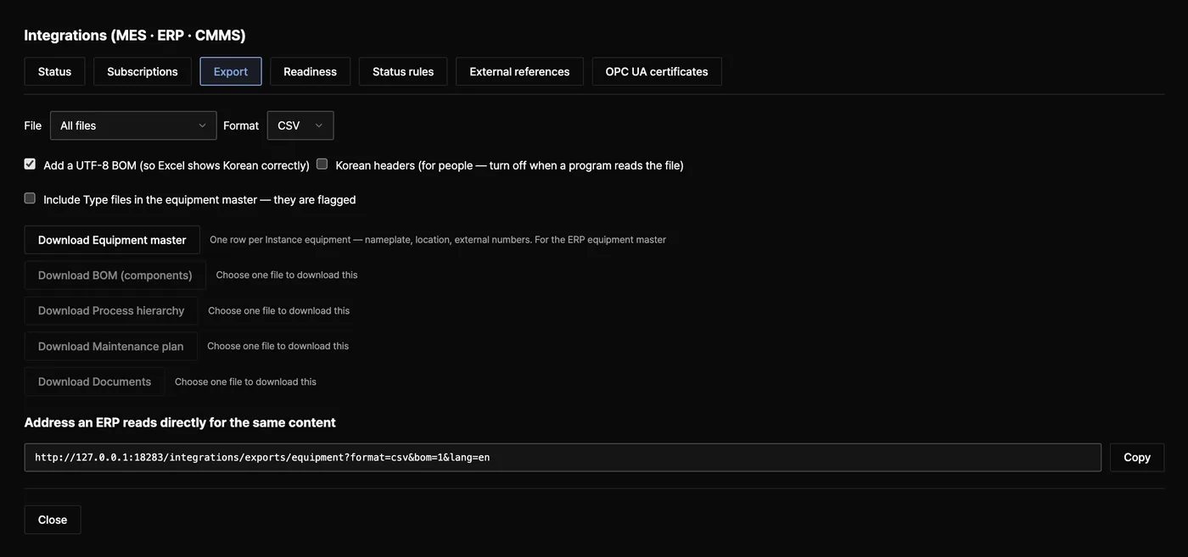Image resolution: width=1188 pixels, height=557 pixels.
Task: Open the Status tab
Action: pos(54,71)
